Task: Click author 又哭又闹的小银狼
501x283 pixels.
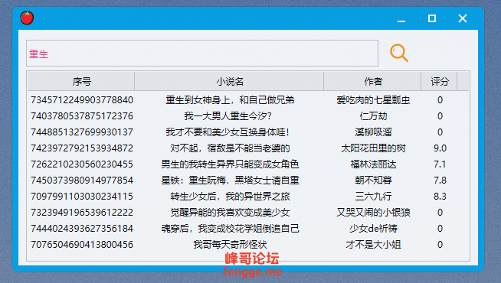Action: [373, 213]
